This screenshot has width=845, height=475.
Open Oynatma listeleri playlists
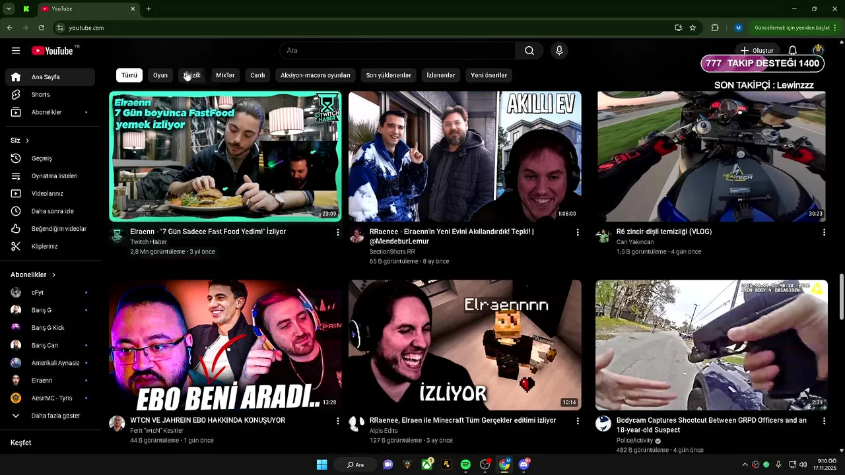(50, 176)
